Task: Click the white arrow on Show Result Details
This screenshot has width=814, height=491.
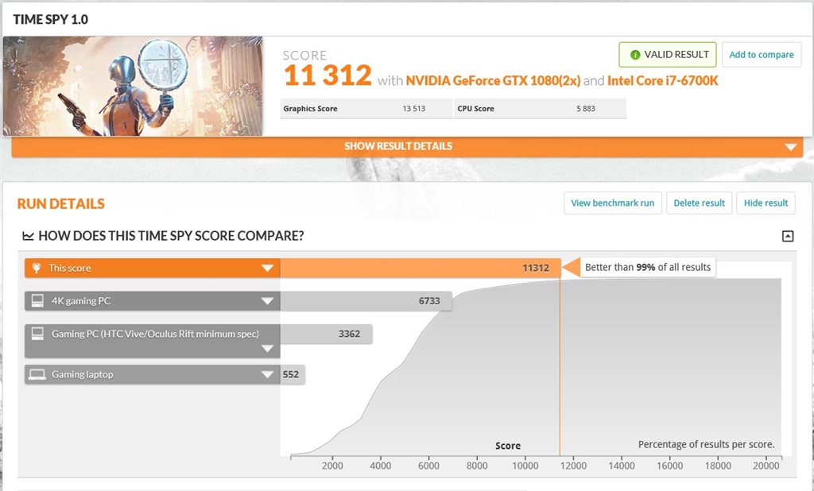Action: click(x=791, y=147)
